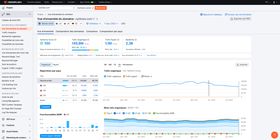Image resolution: width=280 pixels, height=140 pixels.
Task: Select the UK flag database
Action: [x=67, y=23]
